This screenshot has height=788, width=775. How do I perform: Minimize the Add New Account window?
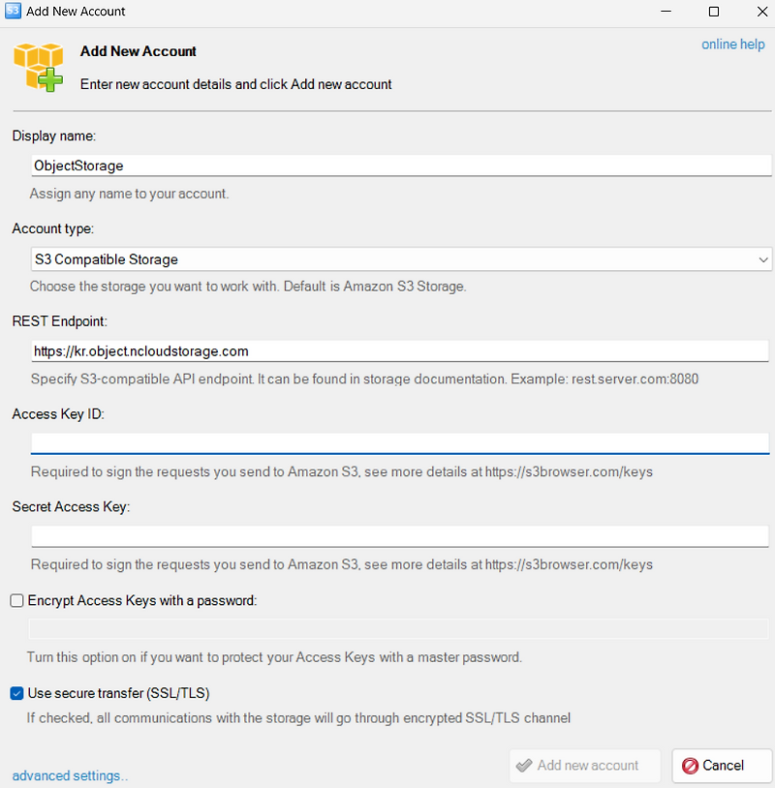tap(668, 12)
